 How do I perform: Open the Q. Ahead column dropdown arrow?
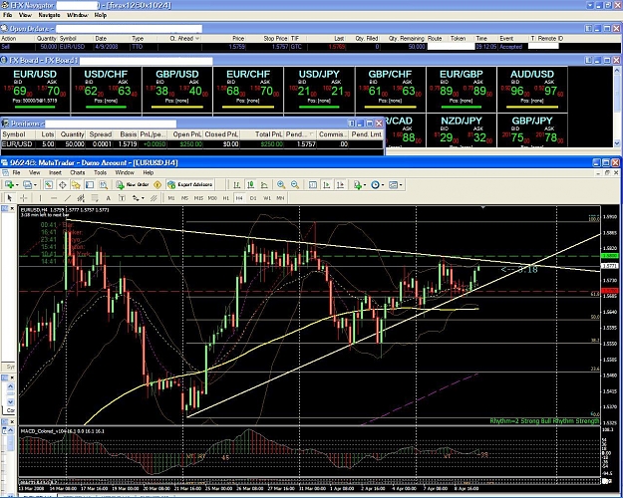(x=197, y=39)
